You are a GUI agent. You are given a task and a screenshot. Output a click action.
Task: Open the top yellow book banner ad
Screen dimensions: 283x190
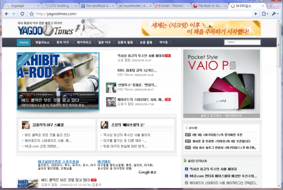[201, 28]
